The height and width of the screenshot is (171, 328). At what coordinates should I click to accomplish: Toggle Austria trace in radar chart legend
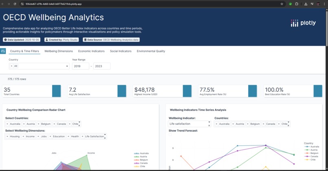tap(140, 157)
